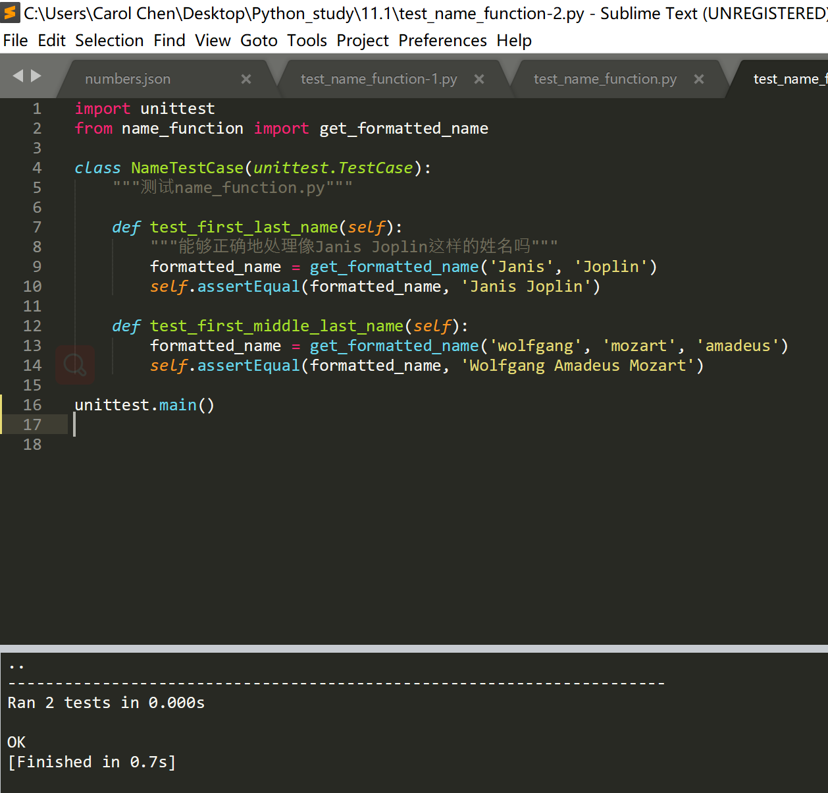Click 'unittest.TestCase' in the class definition

[x=333, y=168]
